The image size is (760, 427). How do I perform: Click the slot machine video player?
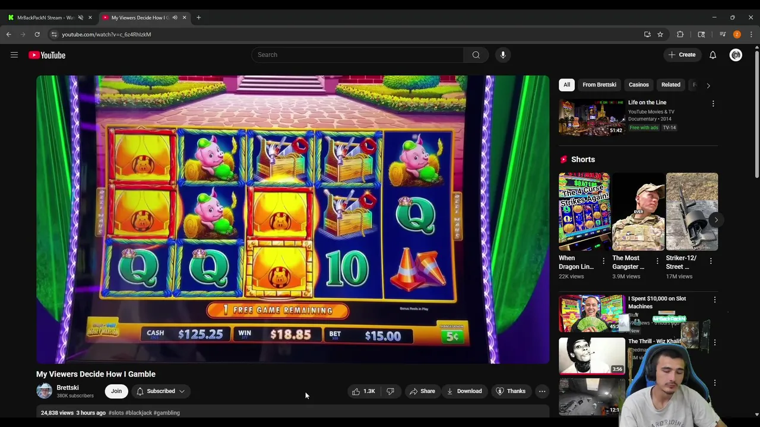293,219
